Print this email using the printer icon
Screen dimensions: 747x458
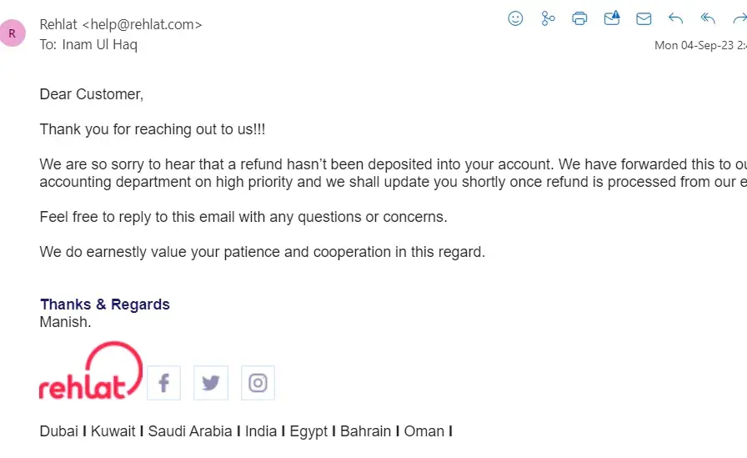click(580, 18)
